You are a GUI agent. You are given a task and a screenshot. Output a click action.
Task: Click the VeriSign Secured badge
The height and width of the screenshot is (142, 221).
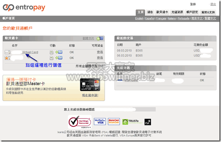(80, 122)
